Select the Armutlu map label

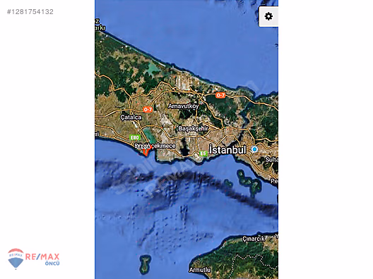tap(200, 270)
